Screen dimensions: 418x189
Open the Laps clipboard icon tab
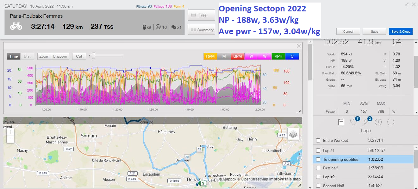pyautogui.click(x=341, y=122)
